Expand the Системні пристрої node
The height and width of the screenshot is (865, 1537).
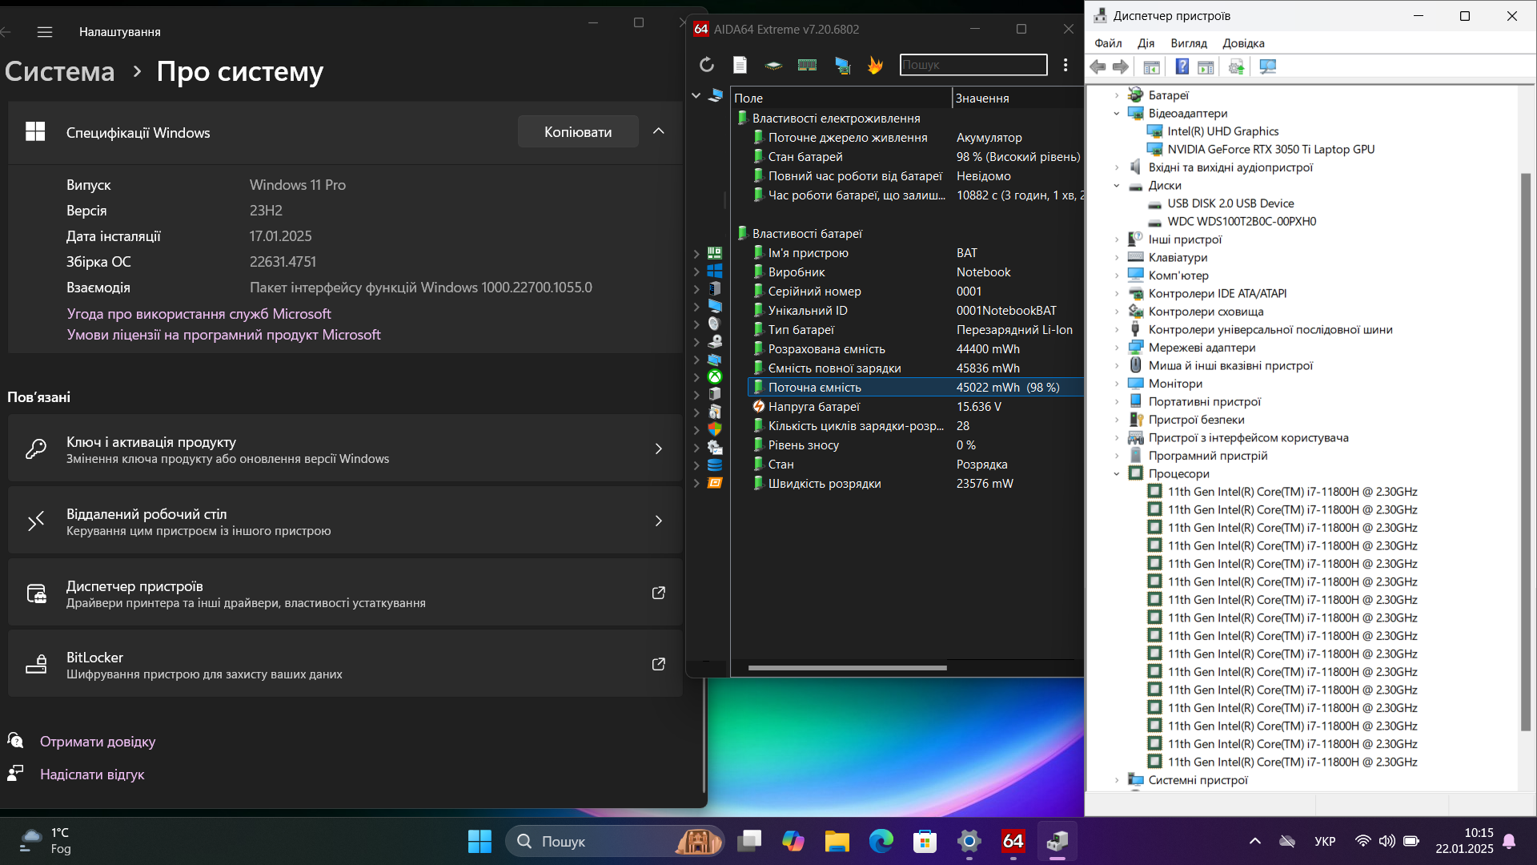coord(1117,780)
